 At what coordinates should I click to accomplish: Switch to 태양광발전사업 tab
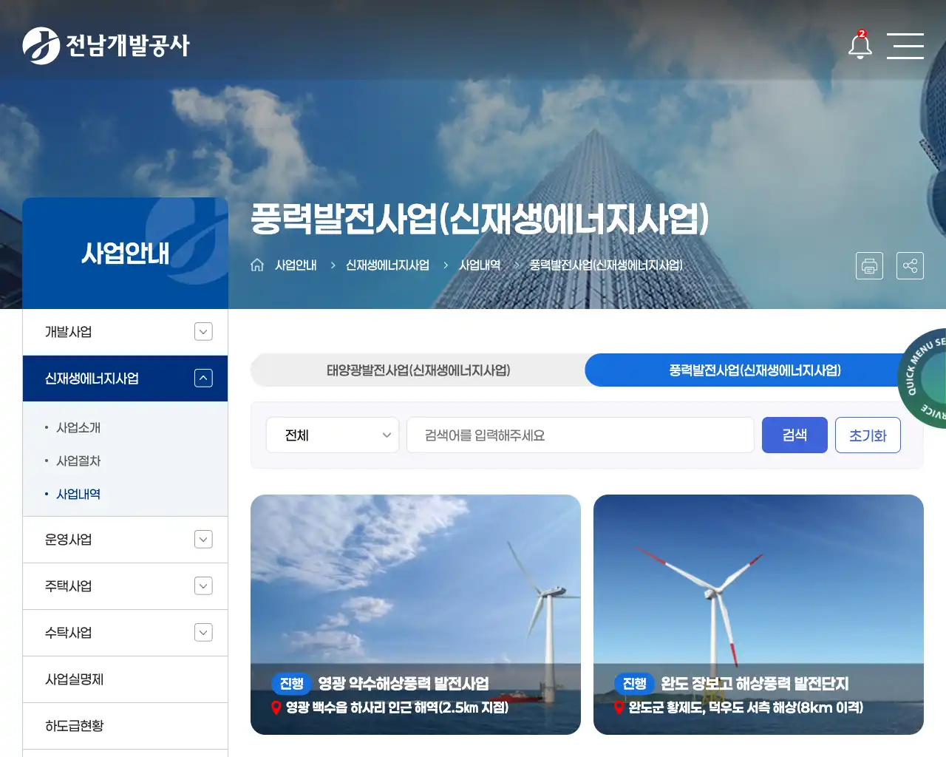click(x=418, y=370)
